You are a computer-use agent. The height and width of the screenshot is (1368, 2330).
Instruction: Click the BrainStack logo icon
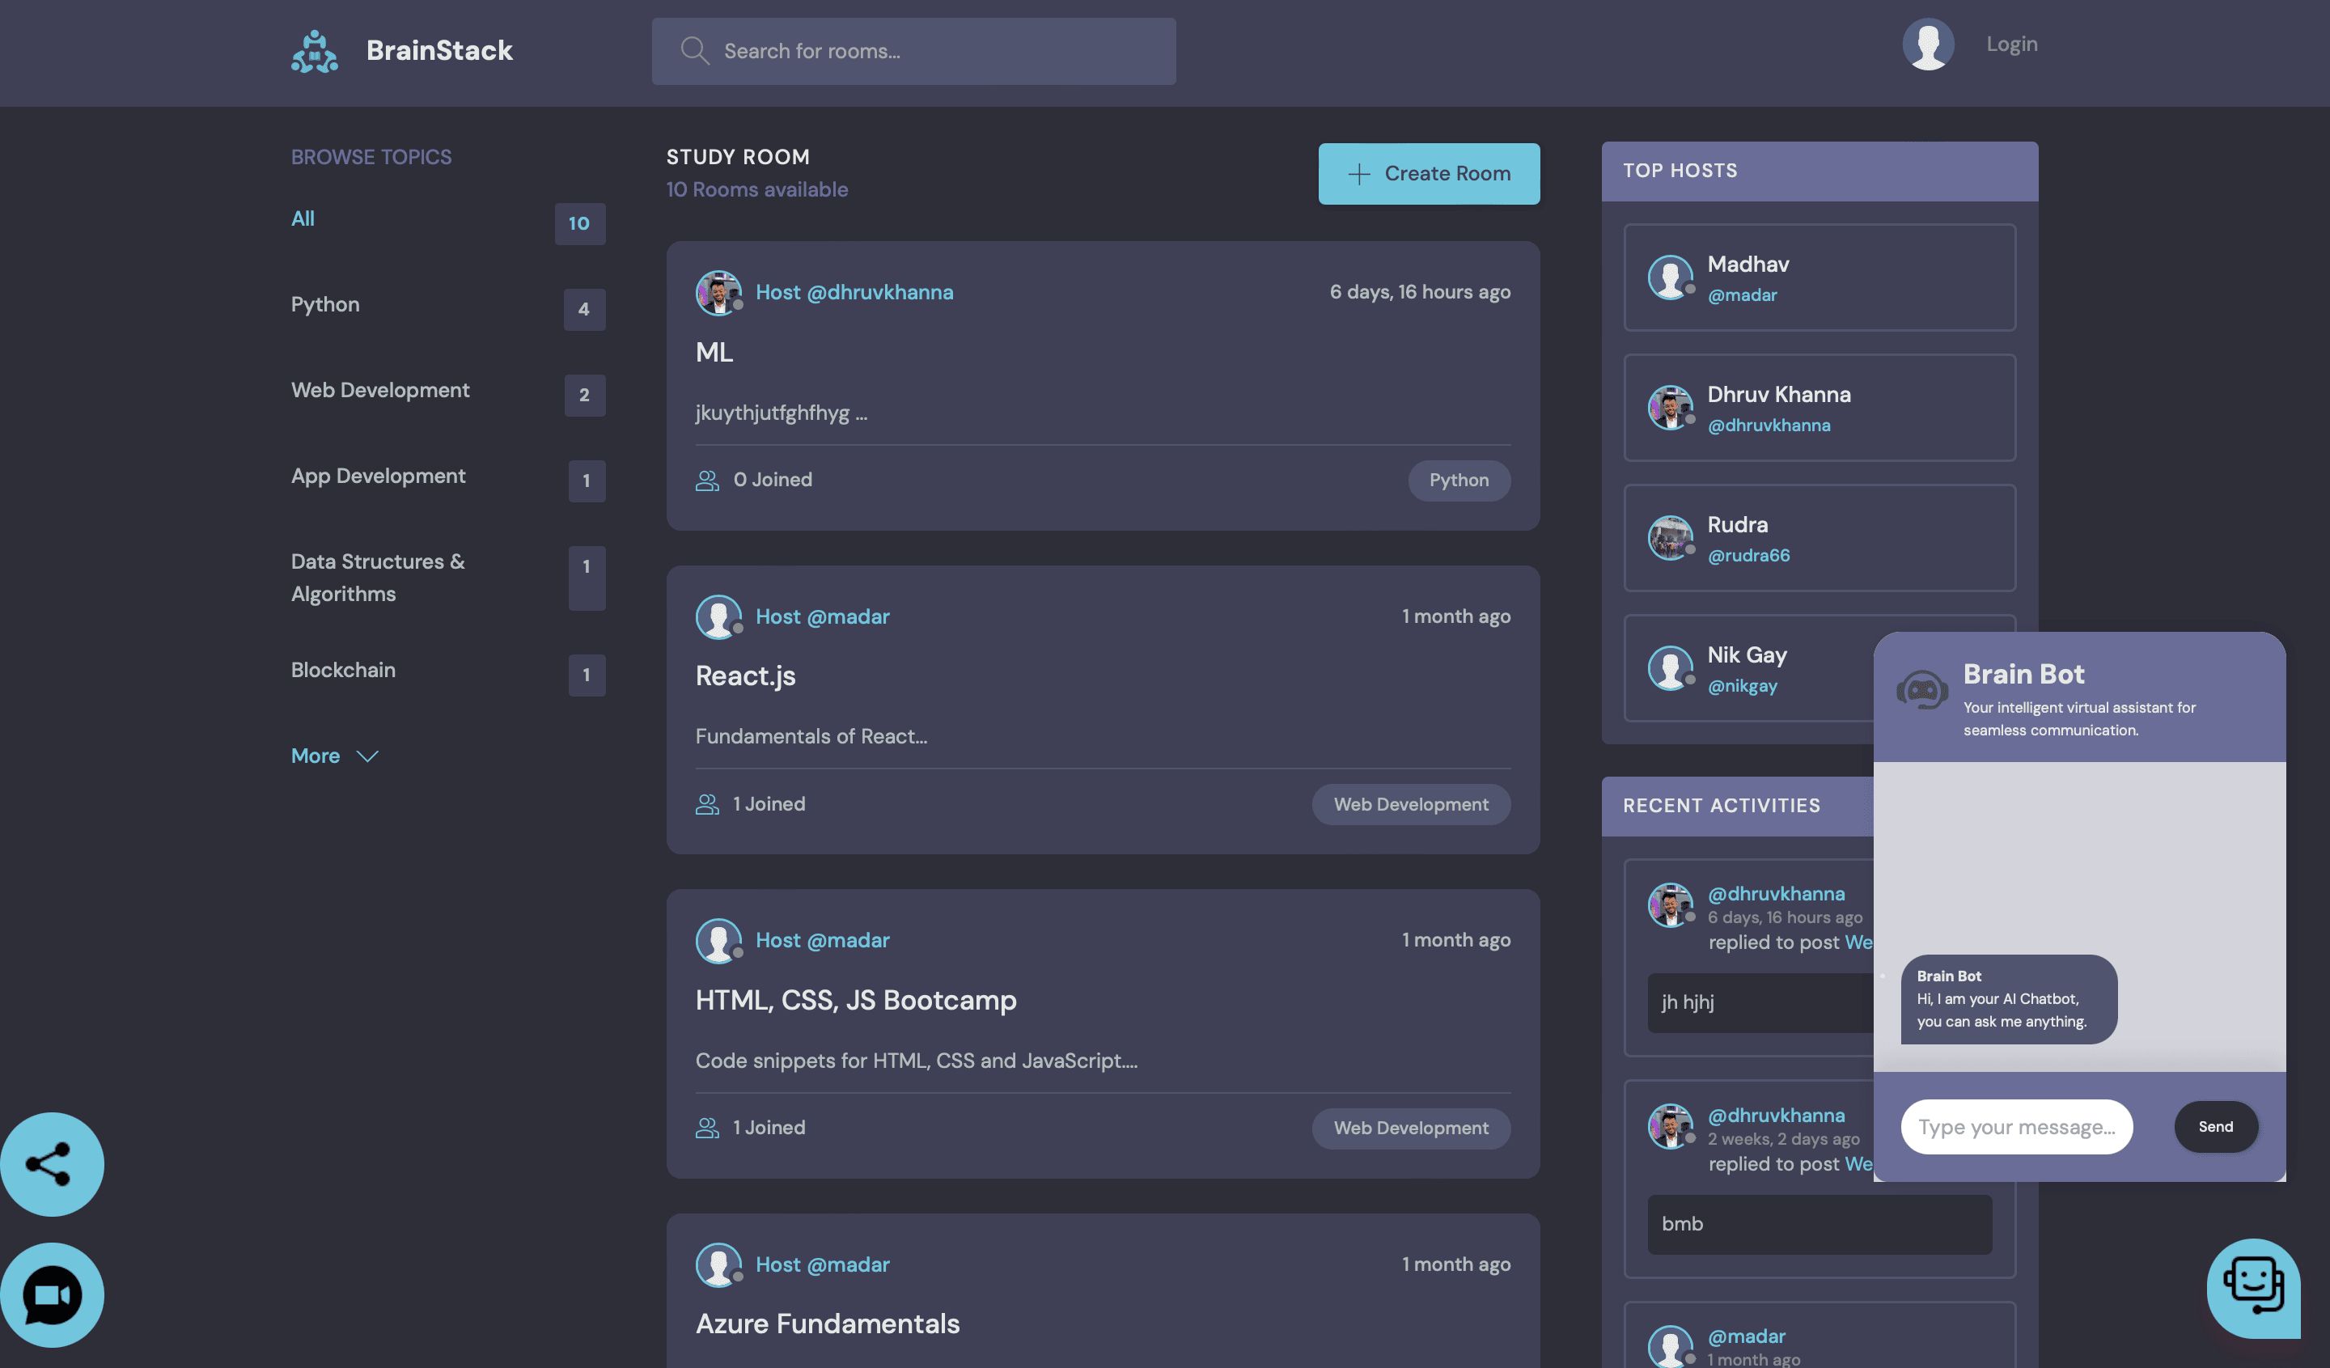point(315,52)
